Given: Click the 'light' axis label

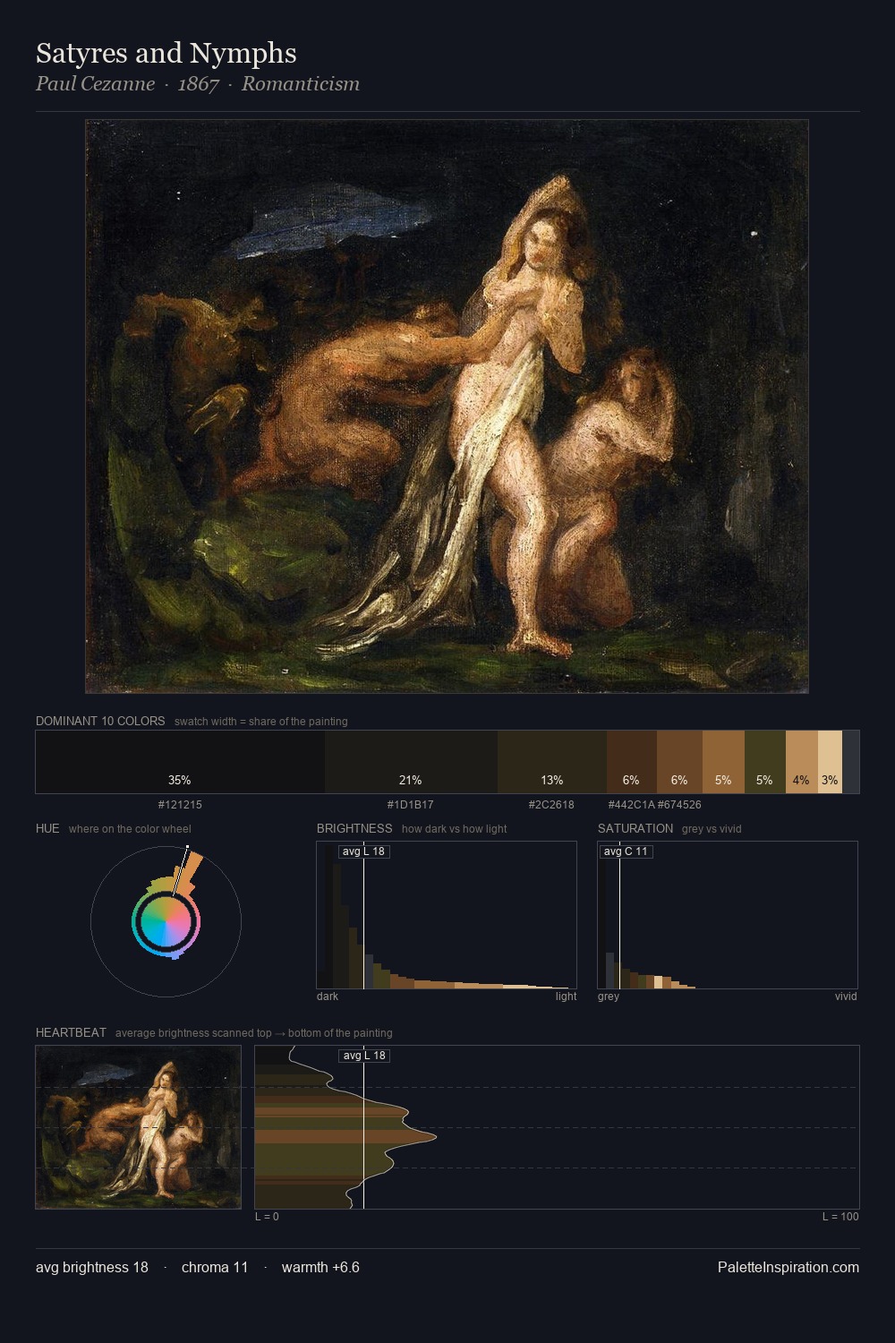Looking at the screenshot, I should [567, 997].
